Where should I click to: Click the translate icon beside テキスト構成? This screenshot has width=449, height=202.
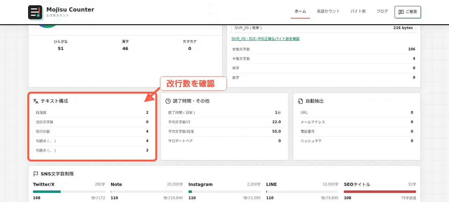coord(36,101)
